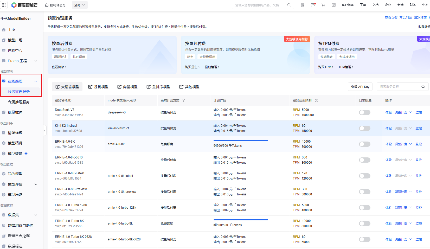Switch to the 其他模型 tab

189,87
